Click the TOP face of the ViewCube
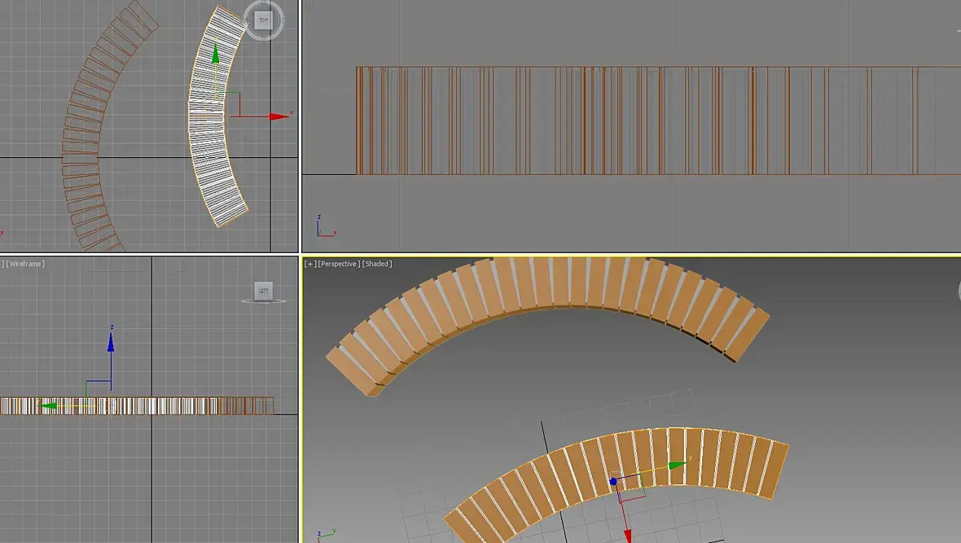Viewport: 961px width, 543px height. 263,20
